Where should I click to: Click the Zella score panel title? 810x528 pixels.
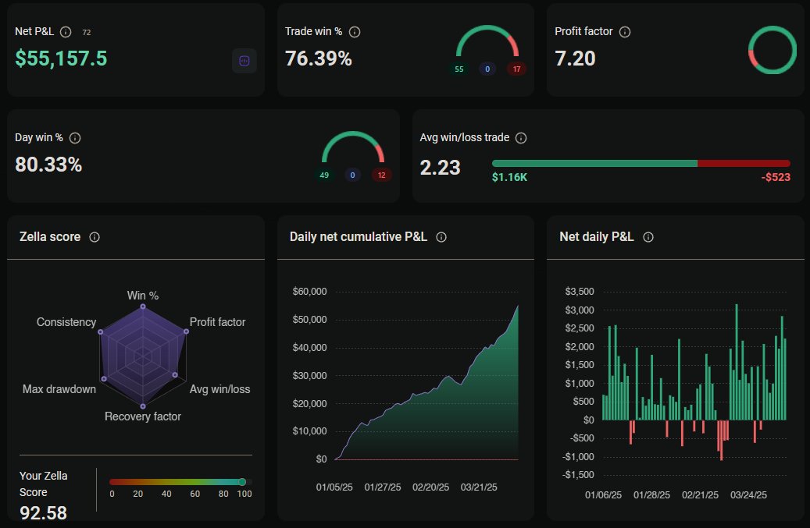50,236
